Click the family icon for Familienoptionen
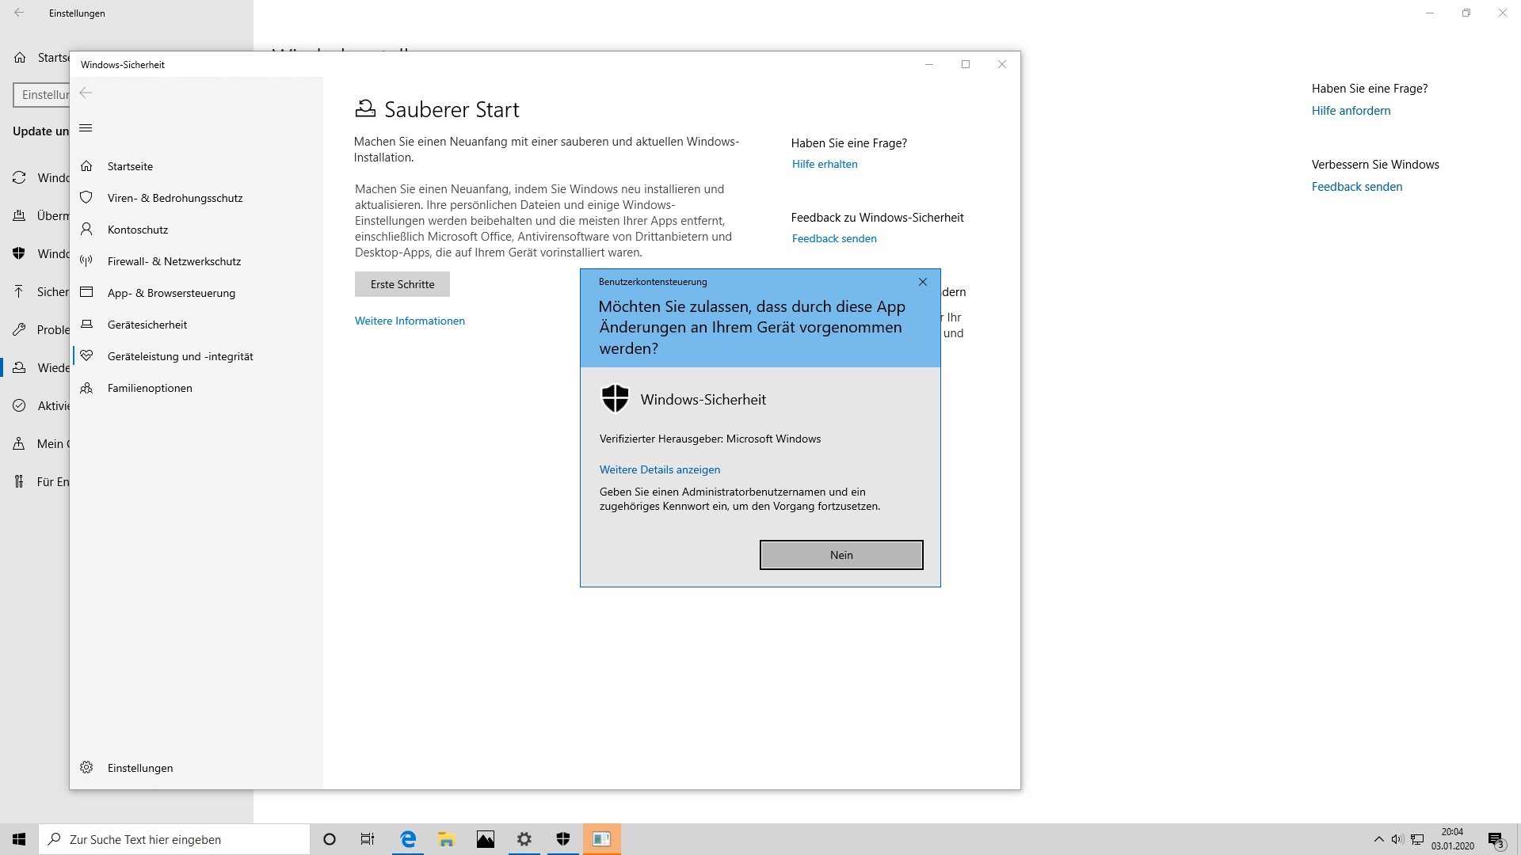1521x855 pixels. (86, 388)
